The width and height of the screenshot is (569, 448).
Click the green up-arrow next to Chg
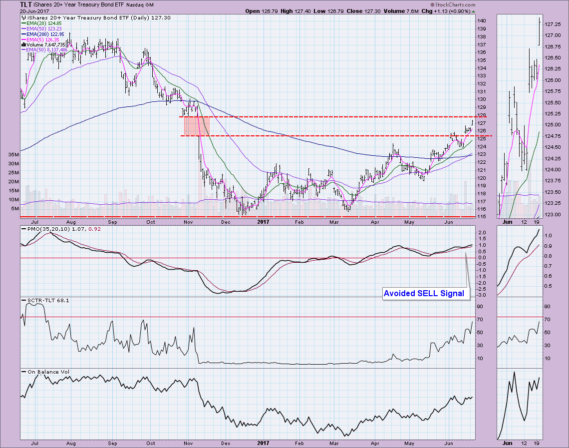point(473,10)
